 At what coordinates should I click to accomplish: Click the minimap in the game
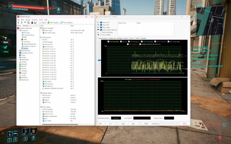[x=210, y=20]
